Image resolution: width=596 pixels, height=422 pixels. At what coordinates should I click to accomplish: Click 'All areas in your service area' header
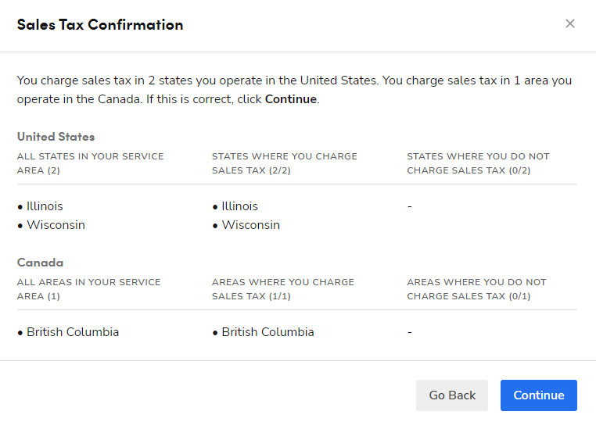88,289
